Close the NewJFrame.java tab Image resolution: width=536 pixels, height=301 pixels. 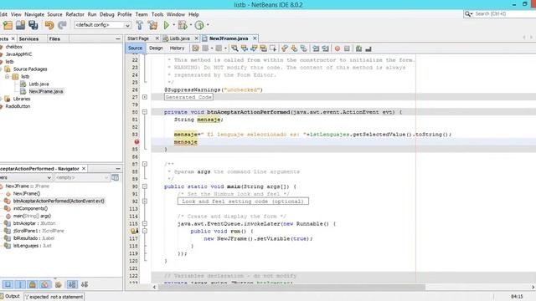pyautogui.click(x=255, y=38)
